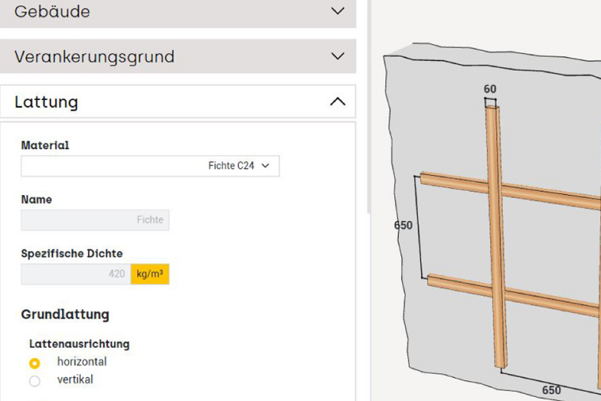
Task: Click the Lattung panel title
Action: point(46,101)
